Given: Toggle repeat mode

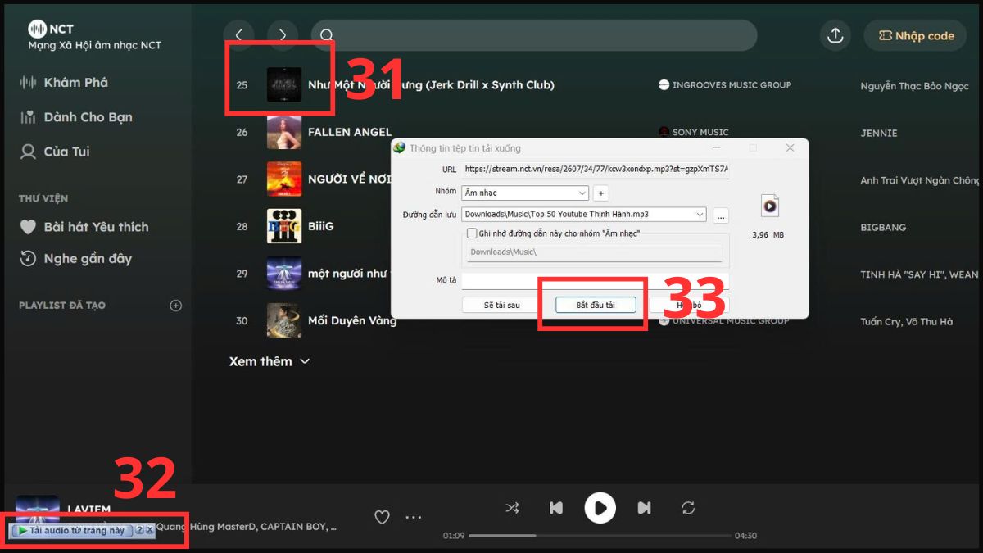Looking at the screenshot, I should click(x=688, y=508).
